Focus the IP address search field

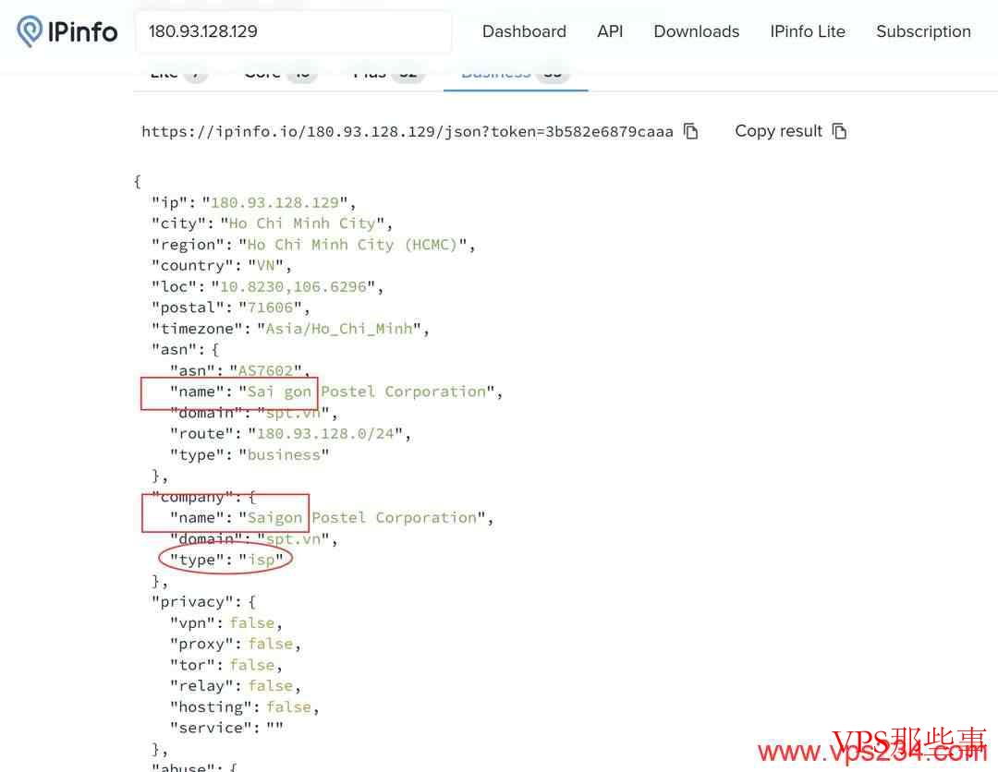click(x=293, y=31)
